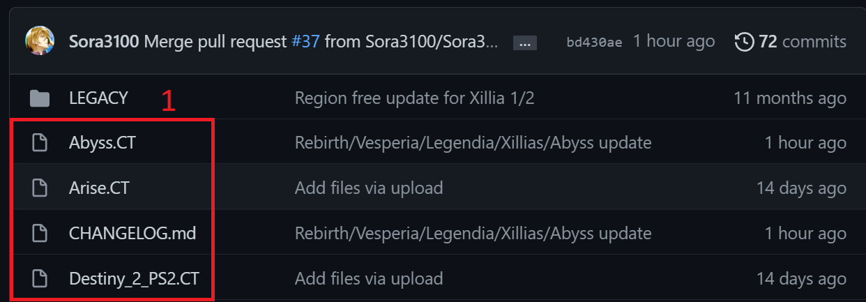Open the Destiny_2_PS2.CT file
This screenshot has width=866, height=302.
point(134,278)
